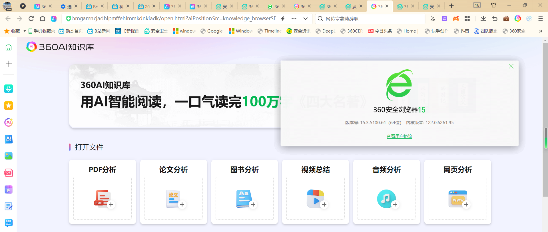Open the orange star favorites sidebar icon

pos(9,106)
